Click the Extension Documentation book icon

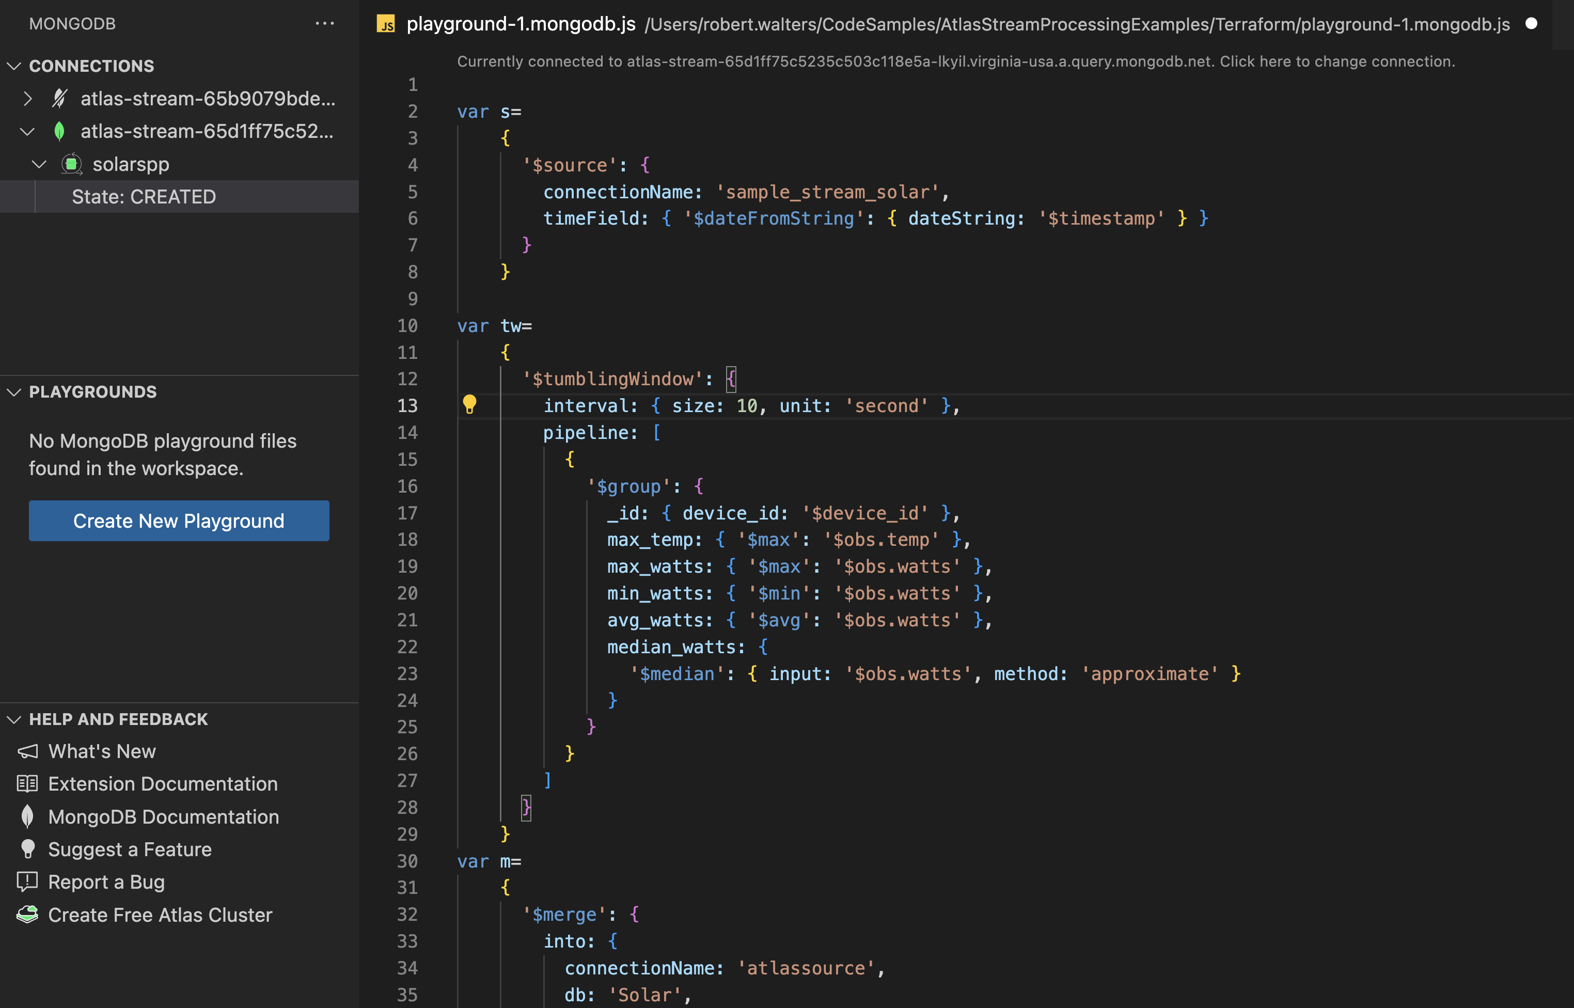[x=27, y=783]
